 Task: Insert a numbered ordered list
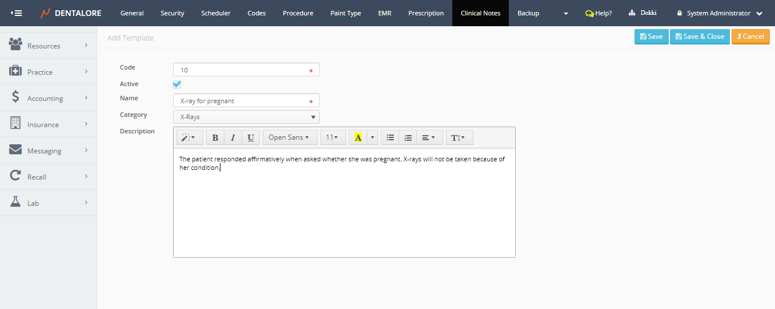tap(408, 137)
